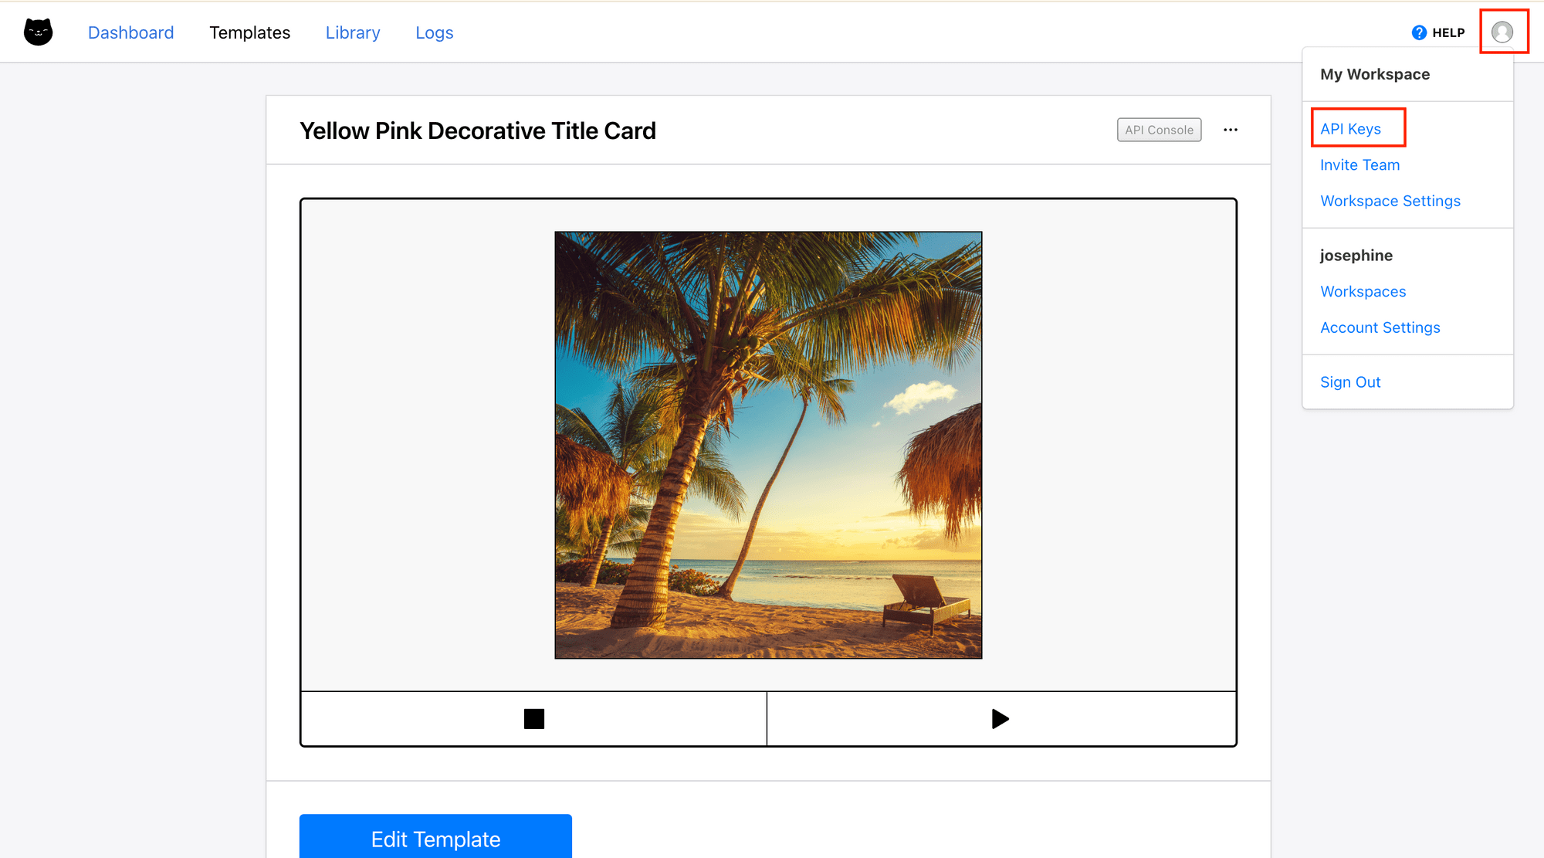This screenshot has height=858, width=1544.
Task: Open Account Settings menu item
Action: click(1380, 327)
